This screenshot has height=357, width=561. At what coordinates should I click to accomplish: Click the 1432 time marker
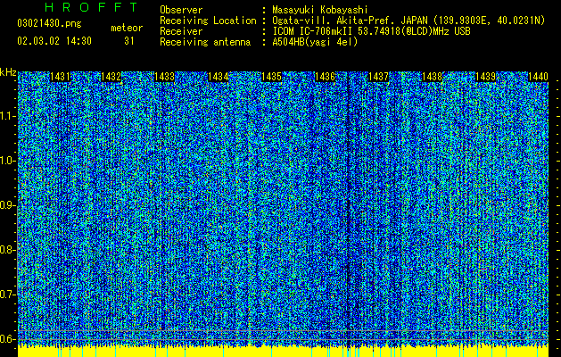(111, 77)
